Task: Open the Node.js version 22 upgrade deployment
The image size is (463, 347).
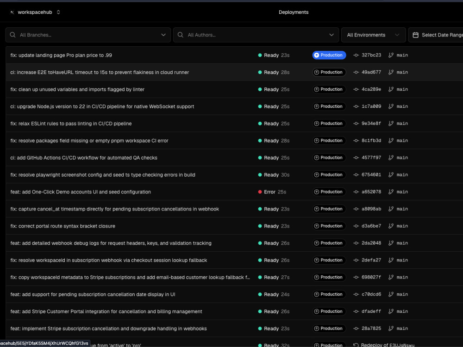Action: (x=102, y=106)
